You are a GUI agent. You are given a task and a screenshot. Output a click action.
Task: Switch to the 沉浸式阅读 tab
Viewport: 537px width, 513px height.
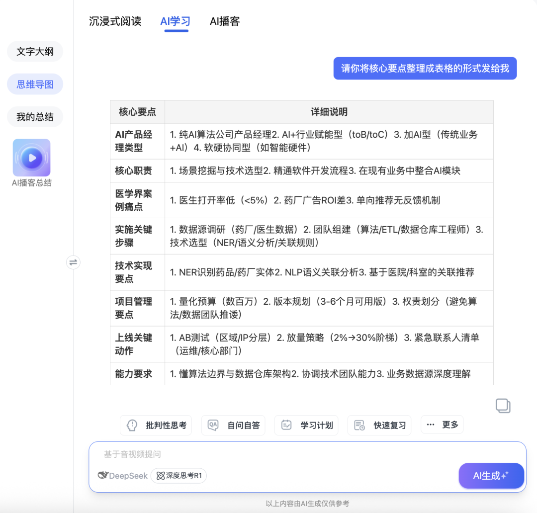(x=115, y=21)
